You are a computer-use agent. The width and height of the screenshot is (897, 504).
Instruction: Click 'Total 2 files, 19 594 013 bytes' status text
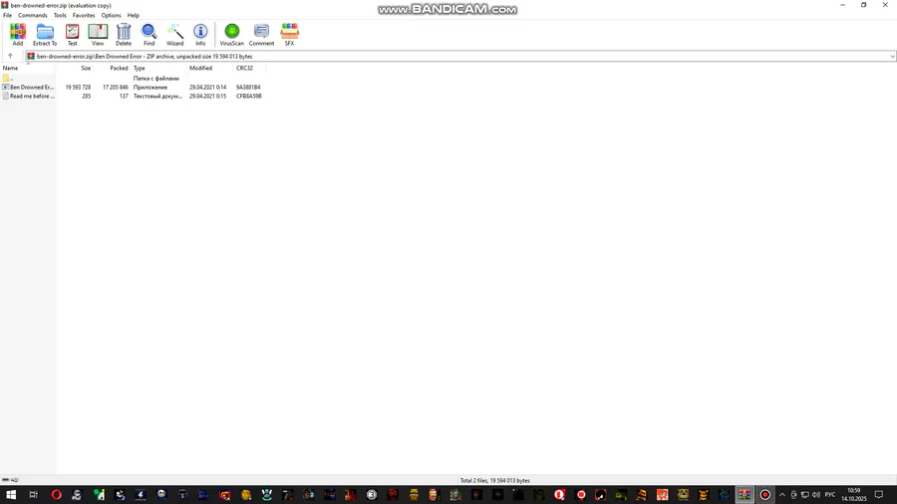(x=494, y=480)
